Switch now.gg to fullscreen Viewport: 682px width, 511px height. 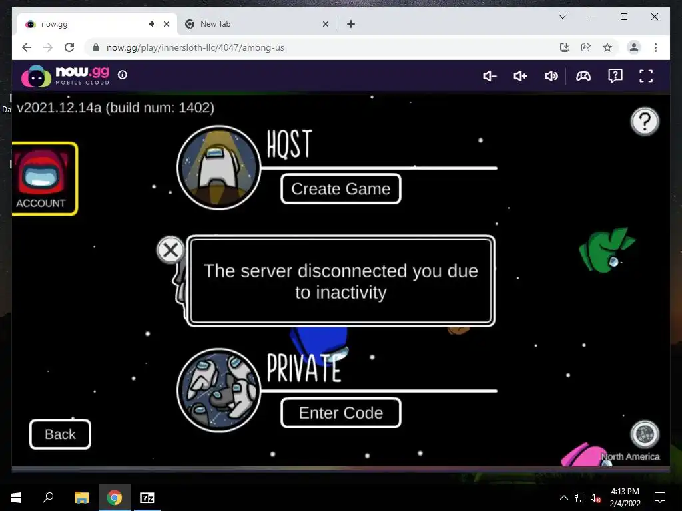(646, 76)
